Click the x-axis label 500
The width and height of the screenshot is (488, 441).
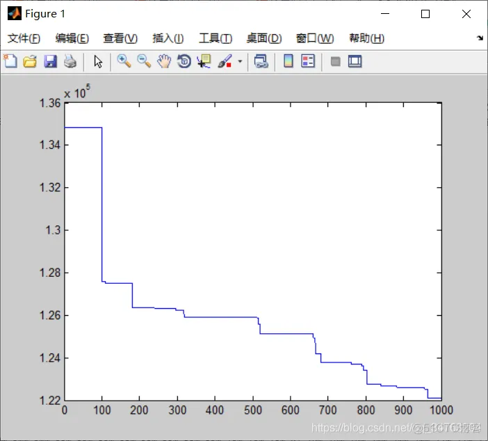click(x=253, y=410)
